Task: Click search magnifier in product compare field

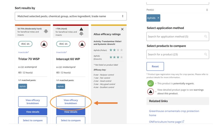Action: (x=206, y=54)
